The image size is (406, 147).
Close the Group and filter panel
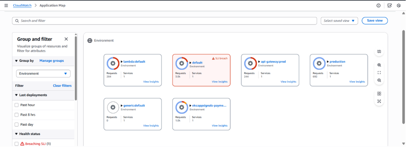(x=66, y=39)
